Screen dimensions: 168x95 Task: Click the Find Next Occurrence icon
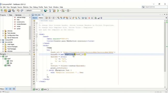point(64,18)
